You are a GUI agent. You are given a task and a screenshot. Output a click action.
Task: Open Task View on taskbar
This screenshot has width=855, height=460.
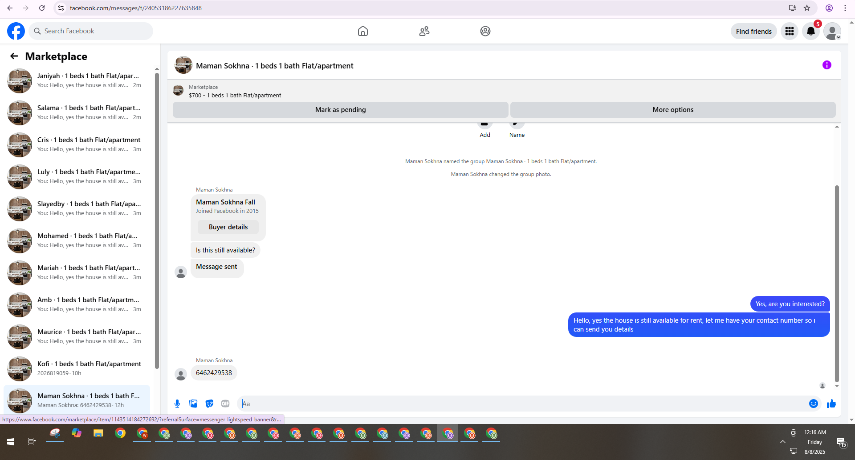click(x=32, y=442)
